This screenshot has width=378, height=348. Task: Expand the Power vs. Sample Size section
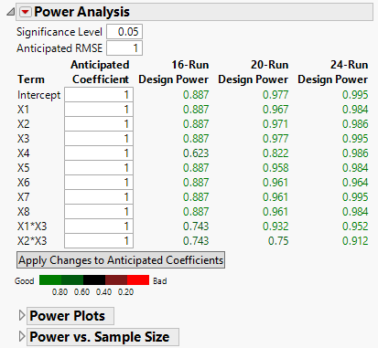pos(22,336)
